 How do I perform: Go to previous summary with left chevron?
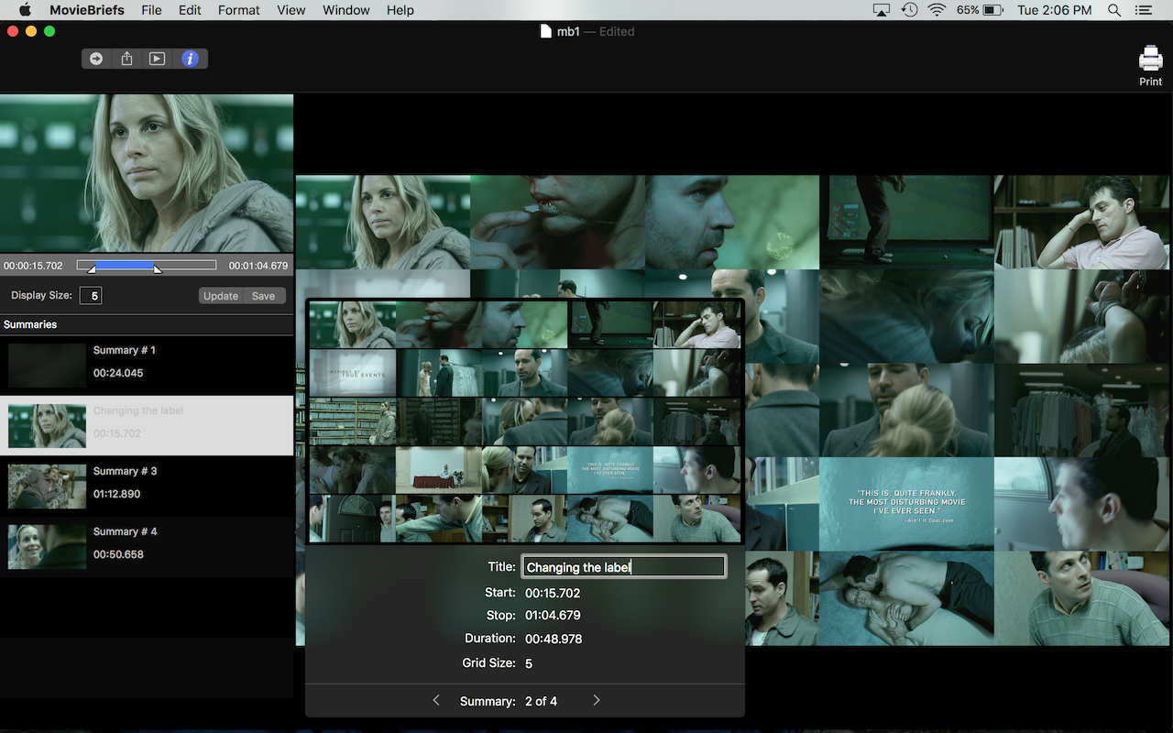pos(436,700)
